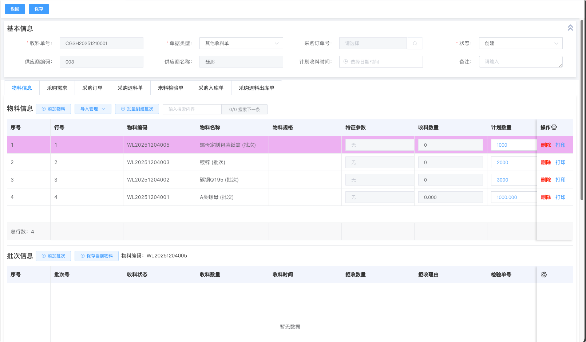Open the 计划收料时间 date picker field
Image resolution: width=586 pixels, height=342 pixels.
[381, 62]
